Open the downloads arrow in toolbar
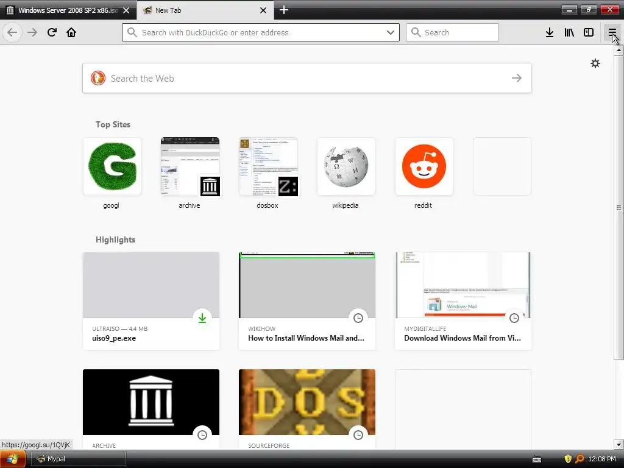Image resolution: width=624 pixels, height=468 pixels. pos(550,32)
